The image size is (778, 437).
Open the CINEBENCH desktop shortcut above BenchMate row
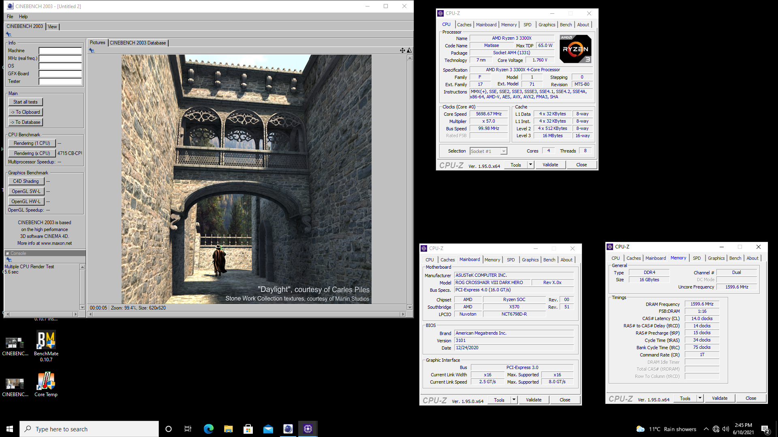[x=15, y=346]
